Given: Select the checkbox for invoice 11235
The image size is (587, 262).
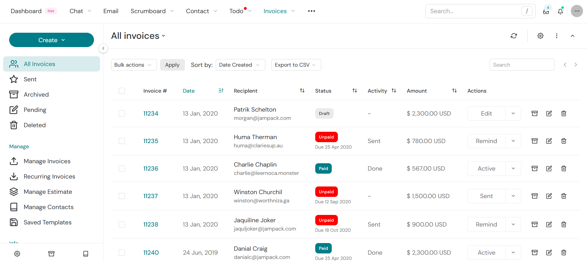Looking at the screenshot, I should coord(122,141).
